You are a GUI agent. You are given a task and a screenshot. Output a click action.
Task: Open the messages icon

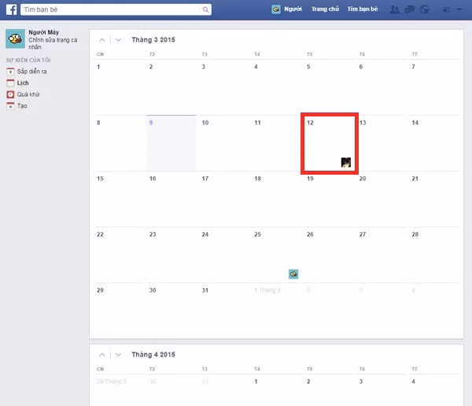pos(410,9)
